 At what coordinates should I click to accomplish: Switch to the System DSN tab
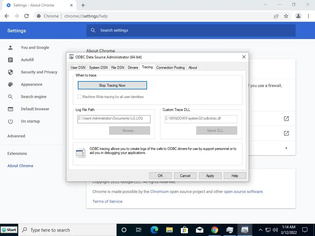pyautogui.click(x=98, y=68)
